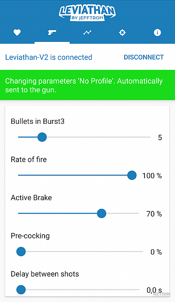Open the heart favorites tab

click(x=17, y=32)
